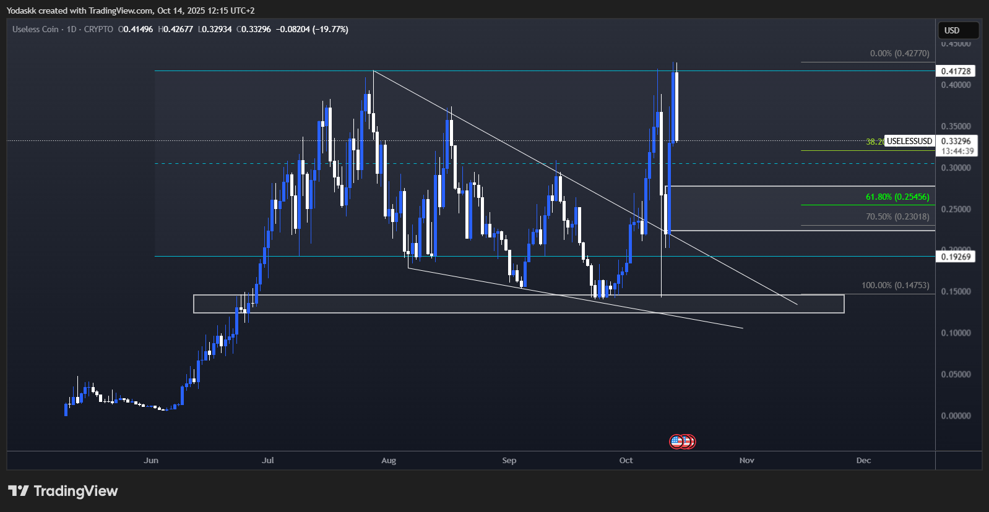This screenshot has width=989, height=512.
Task: Click the Aug label on time axis
Action: pyautogui.click(x=389, y=460)
